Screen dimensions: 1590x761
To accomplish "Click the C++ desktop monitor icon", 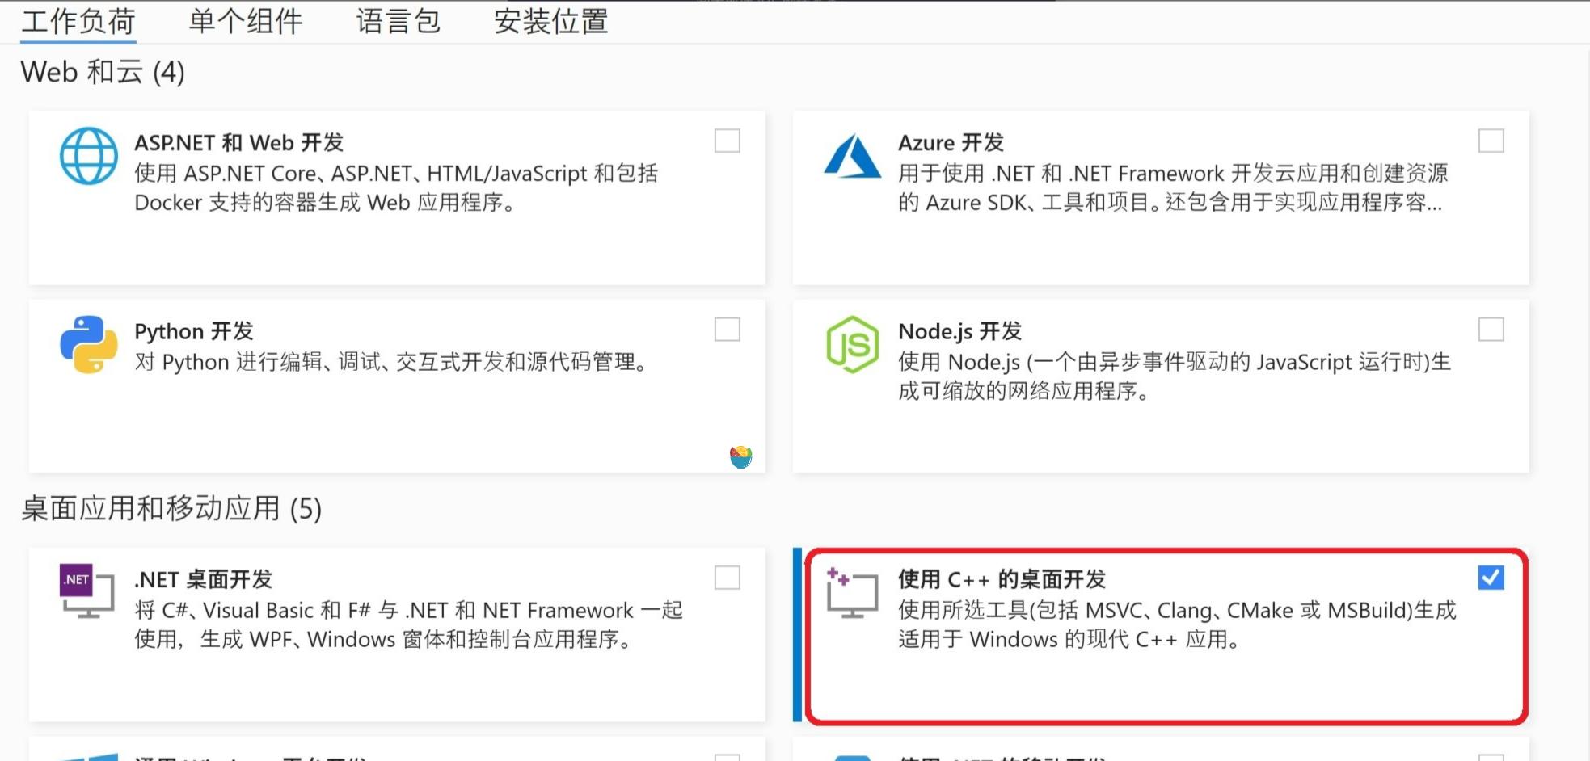I will (x=852, y=592).
